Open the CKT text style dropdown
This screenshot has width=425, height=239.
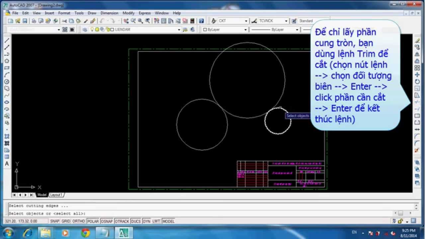click(246, 21)
